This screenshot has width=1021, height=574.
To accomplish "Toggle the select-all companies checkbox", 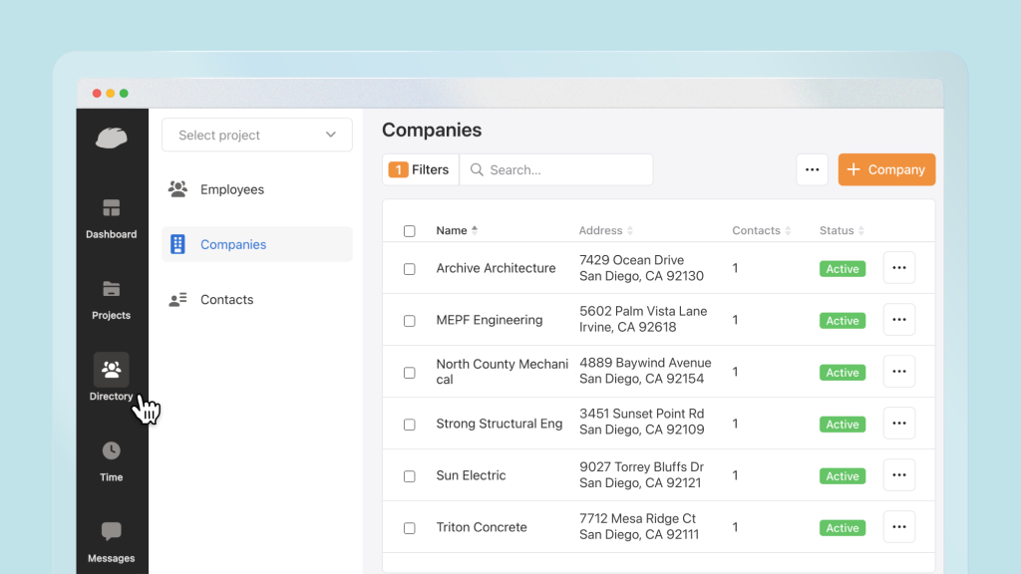I will point(410,231).
